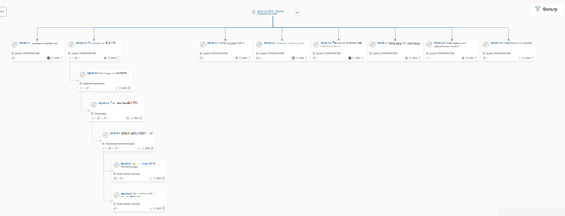Collapse children of goal ПЦ-25.3-2

tap(92, 118)
